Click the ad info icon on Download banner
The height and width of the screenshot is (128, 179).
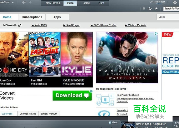click(x=91, y=91)
